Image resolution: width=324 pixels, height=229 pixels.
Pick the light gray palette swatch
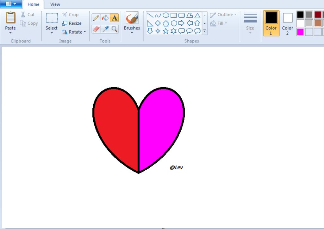pyautogui.click(x=309, y=23)
